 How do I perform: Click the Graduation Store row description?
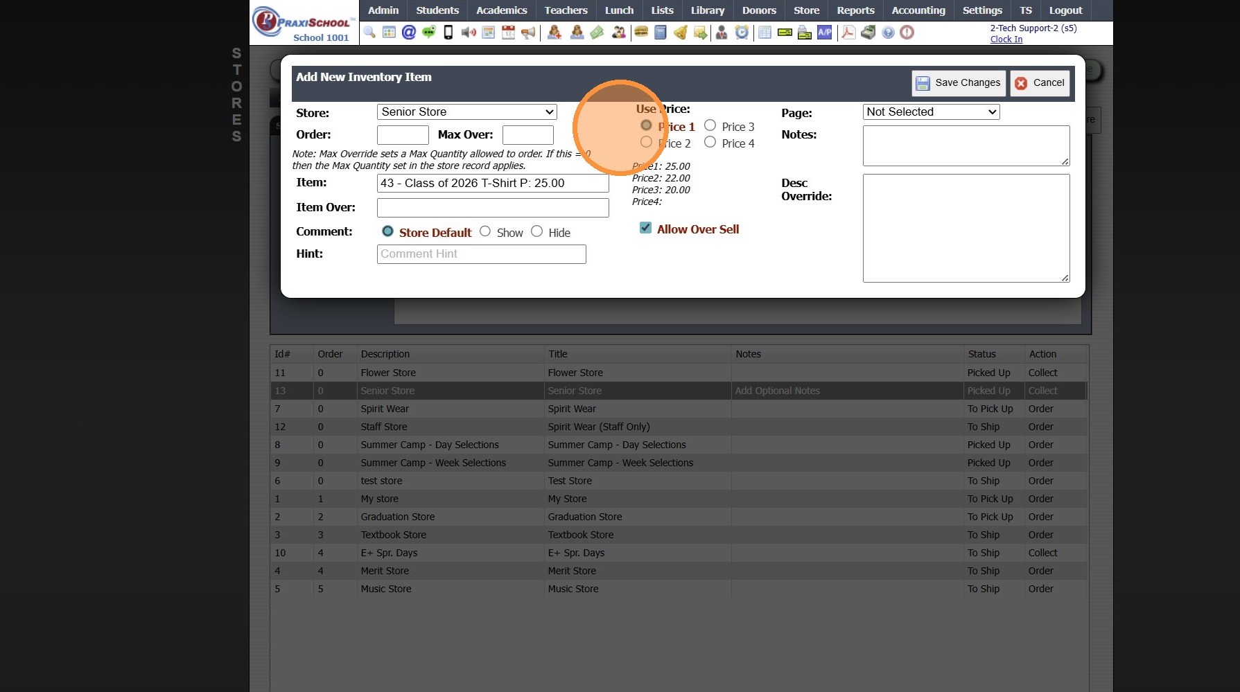(398, 517)
